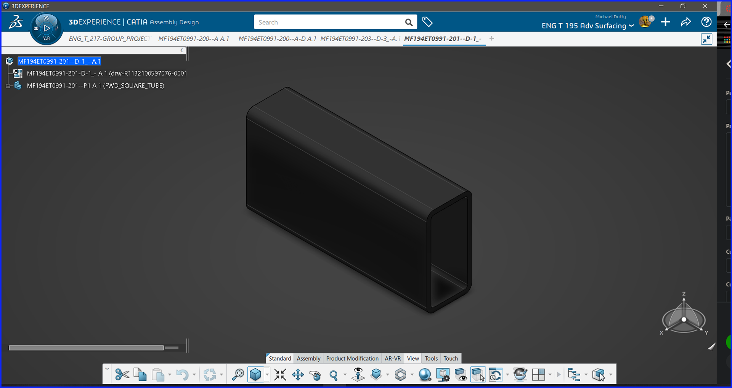The width and height of the screenshot is (732, 388).
Task: Open display settings monitor-gear icon
Action: (x=443, y=375)
